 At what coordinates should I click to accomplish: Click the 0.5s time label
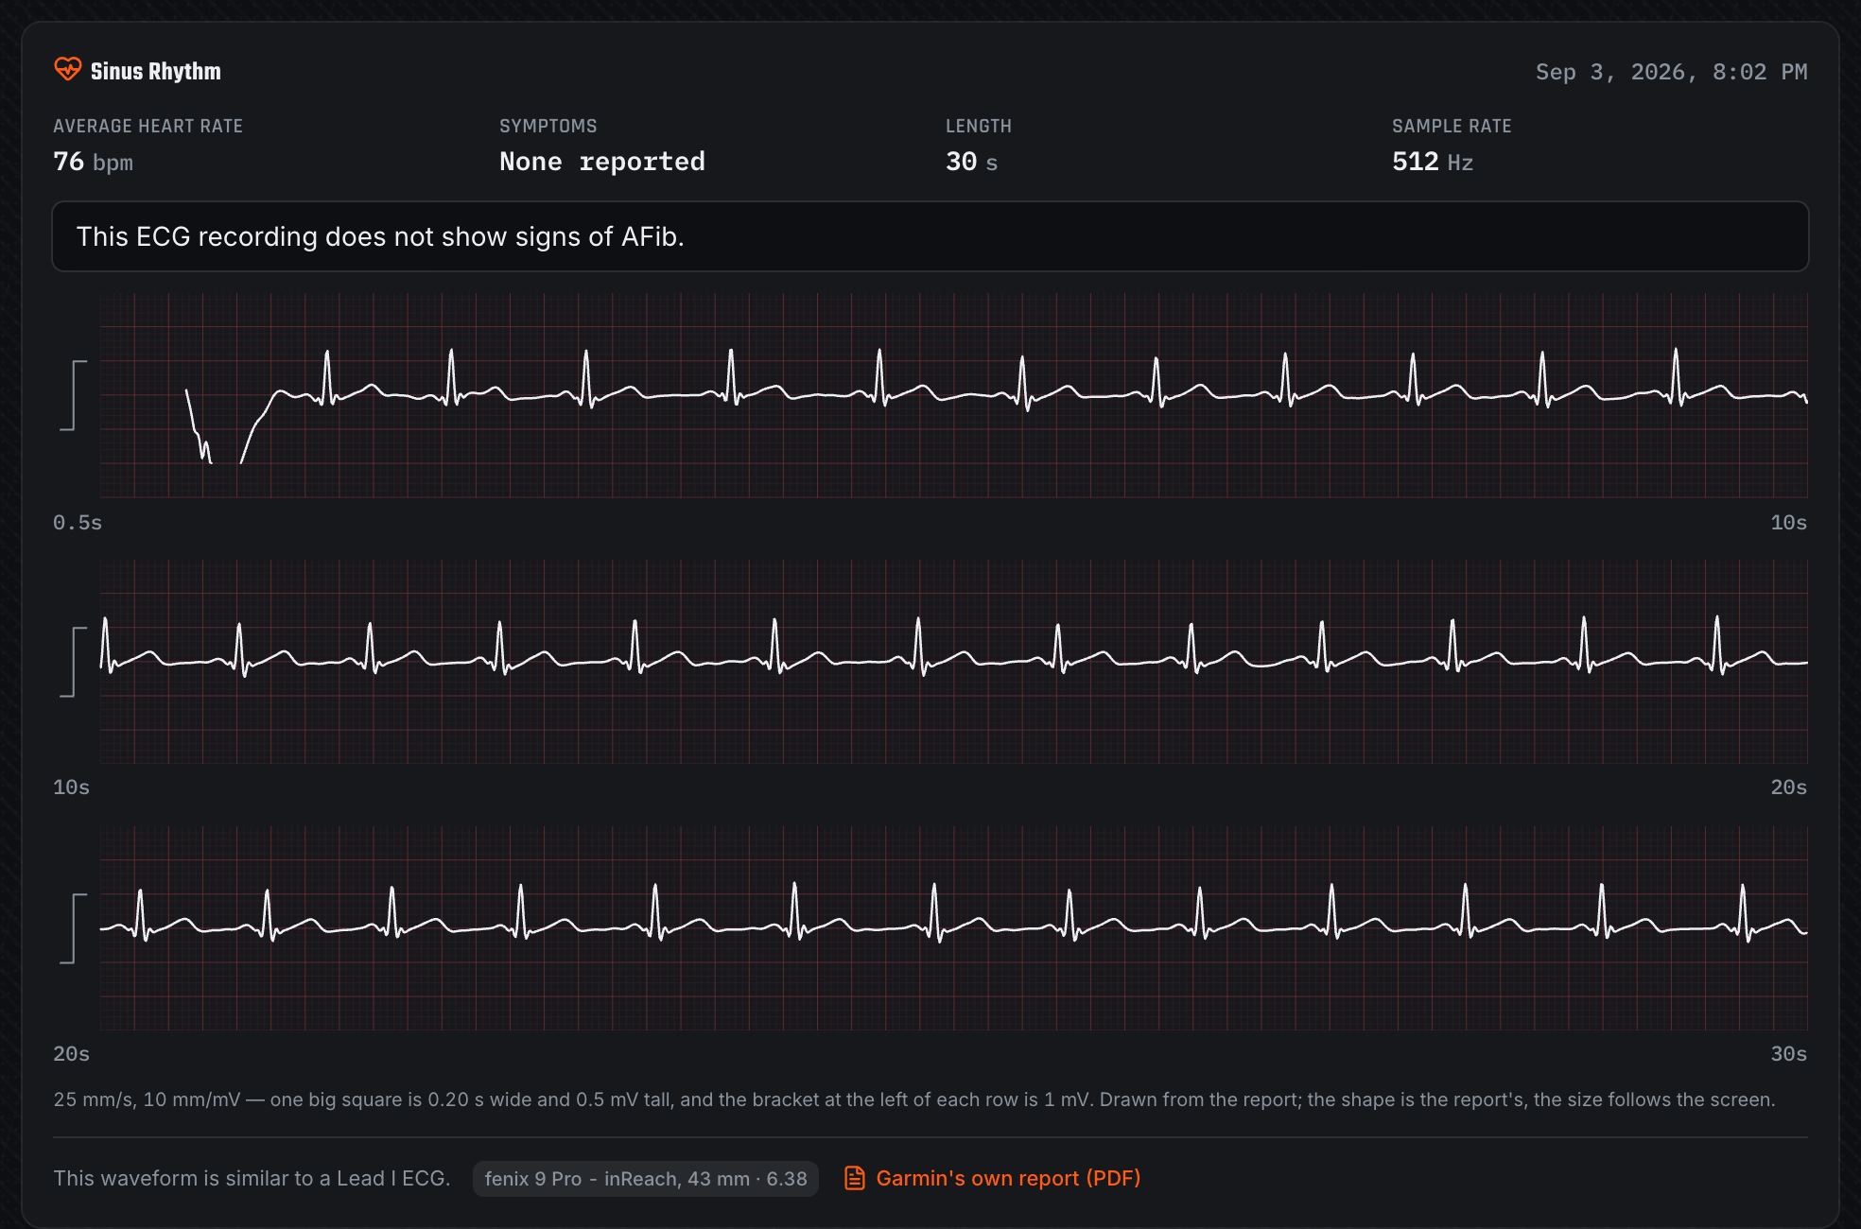point(78,523)
